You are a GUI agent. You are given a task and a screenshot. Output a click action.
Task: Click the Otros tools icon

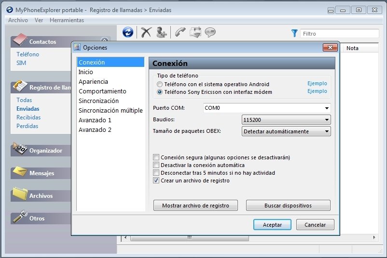coord(20,216)
